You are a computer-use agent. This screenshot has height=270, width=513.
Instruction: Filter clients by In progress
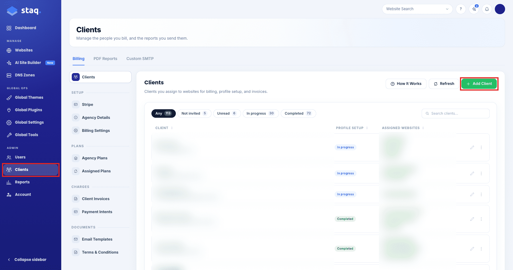point(261,113)
